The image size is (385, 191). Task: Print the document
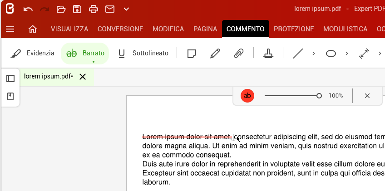[x=94, y=10]
